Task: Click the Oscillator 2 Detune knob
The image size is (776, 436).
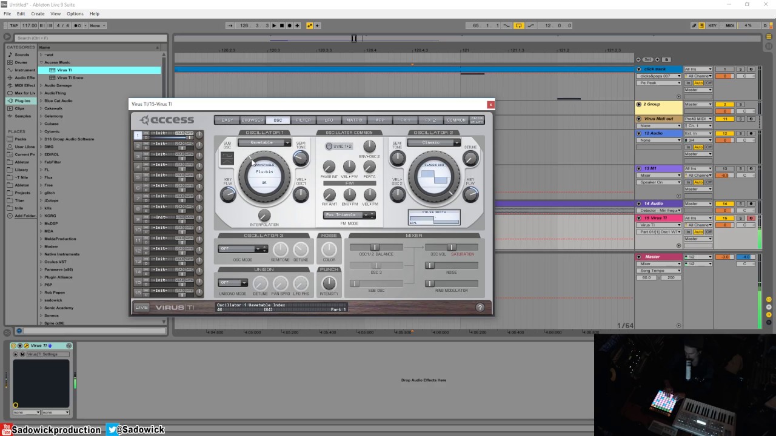Action: pos(470,159)
